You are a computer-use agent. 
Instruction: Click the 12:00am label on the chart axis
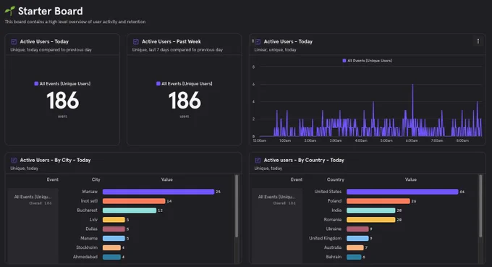(x=260, y=140)
